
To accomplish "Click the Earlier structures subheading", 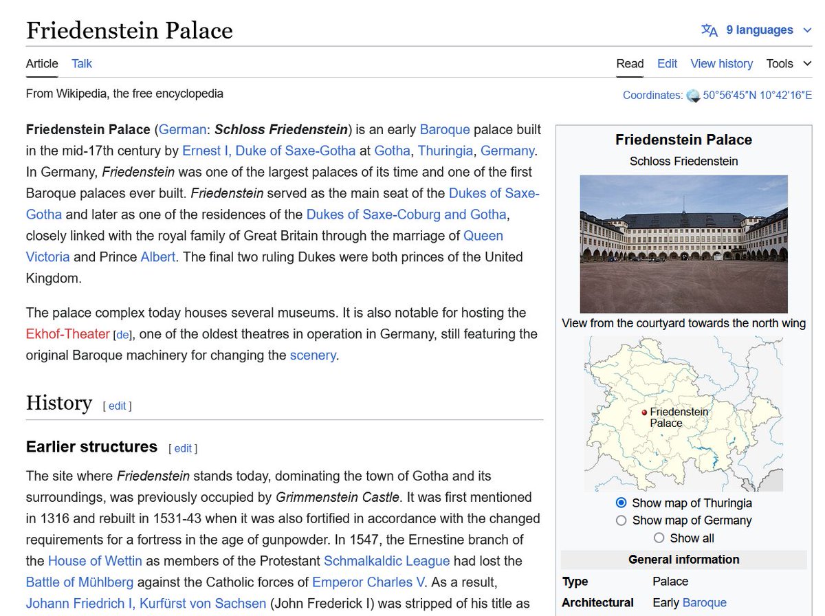I will tap(91, 447).
